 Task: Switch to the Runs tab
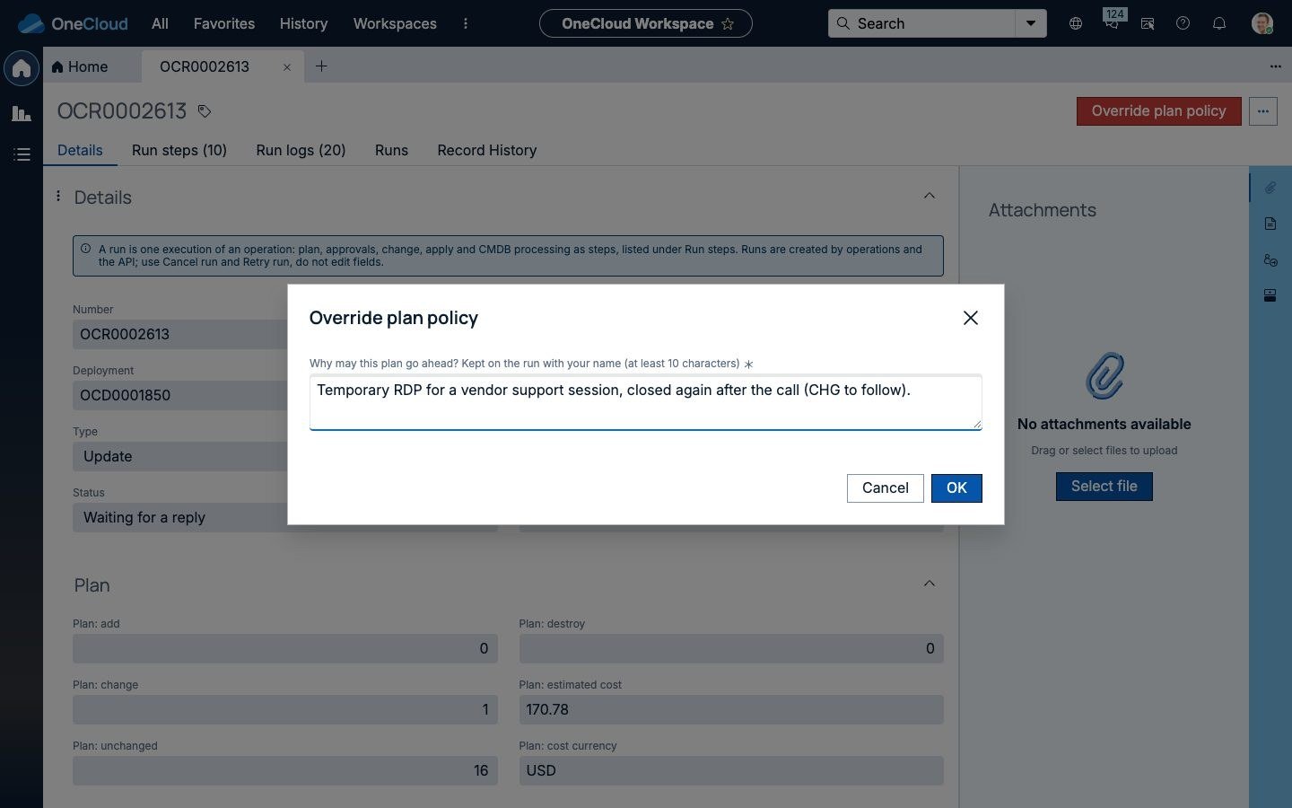pyautogui.click(x=391, y=150)
